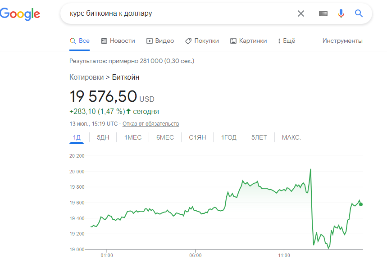Switch chart to 6МЕС range
The image size is (387, 258).
point(165,137)
